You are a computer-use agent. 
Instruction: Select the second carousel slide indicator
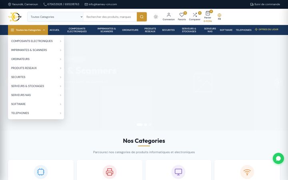pos(146,124)
